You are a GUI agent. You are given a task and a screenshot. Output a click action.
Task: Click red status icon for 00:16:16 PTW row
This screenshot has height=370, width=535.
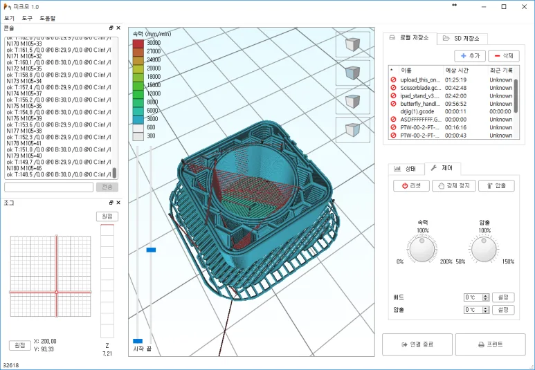[x=393, y=127]
